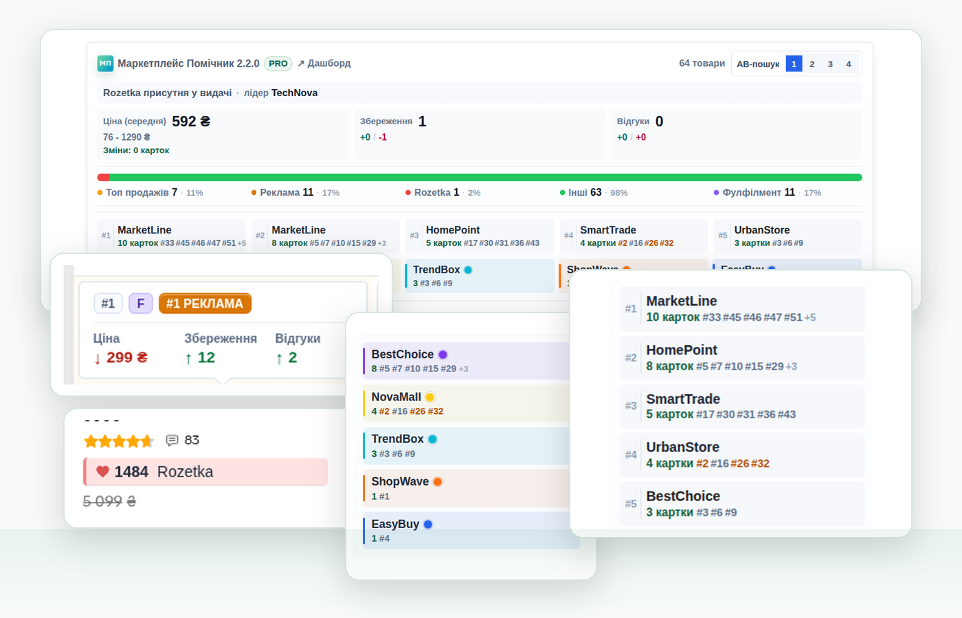Switch to AB-пошук variant 3

[830, 64]
